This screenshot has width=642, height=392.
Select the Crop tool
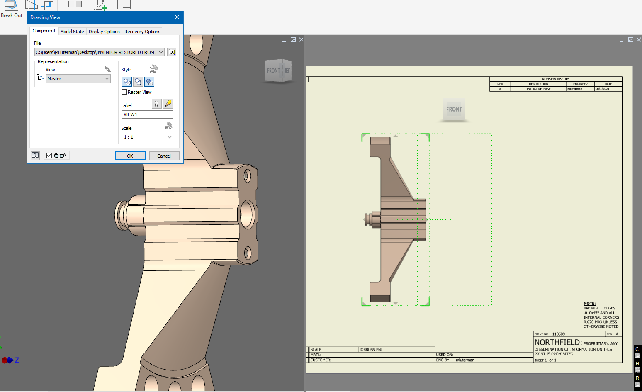[47, 5]
